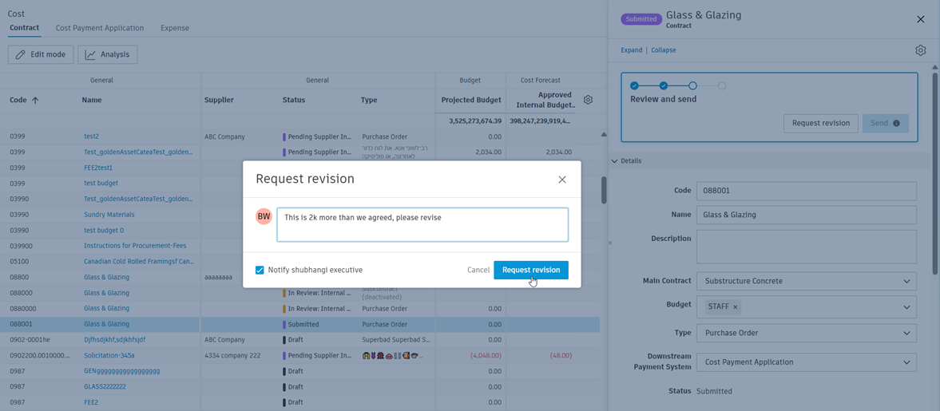Open Downstream Payment System dropdown
Screen dimensions: 940x411
[807, 362]
